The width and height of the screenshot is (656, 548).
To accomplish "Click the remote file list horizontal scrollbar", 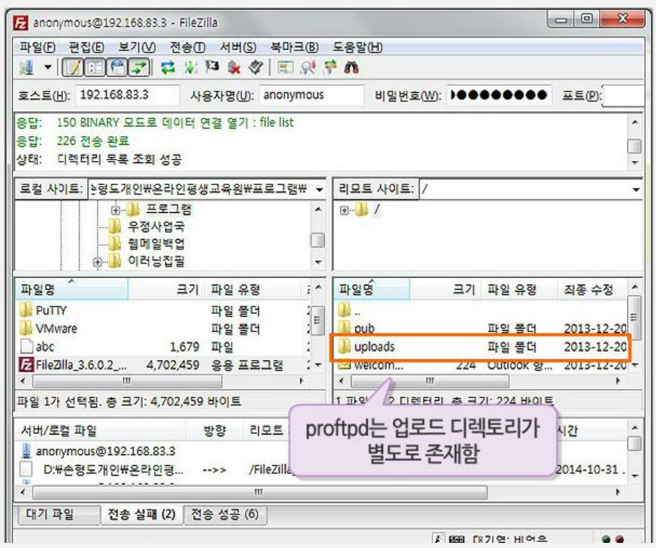I will tap(430, 381).
